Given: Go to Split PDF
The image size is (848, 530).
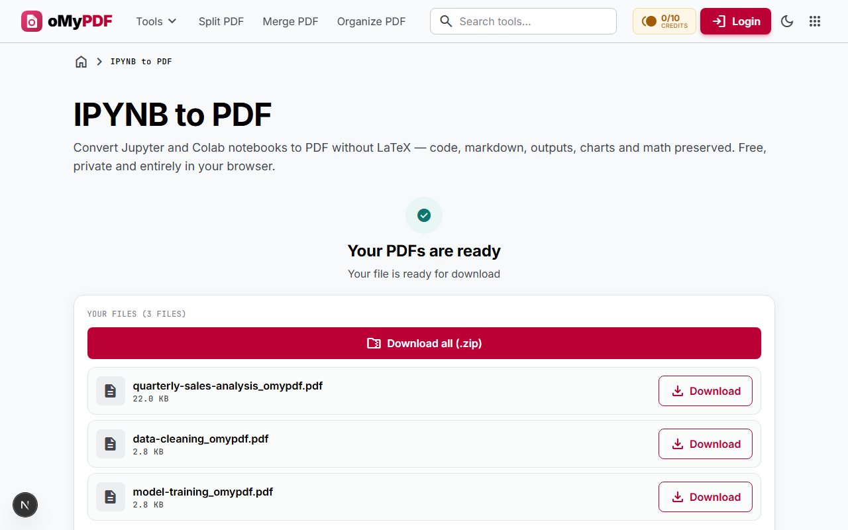Looking at the screenshot, I should coord(221,21).
